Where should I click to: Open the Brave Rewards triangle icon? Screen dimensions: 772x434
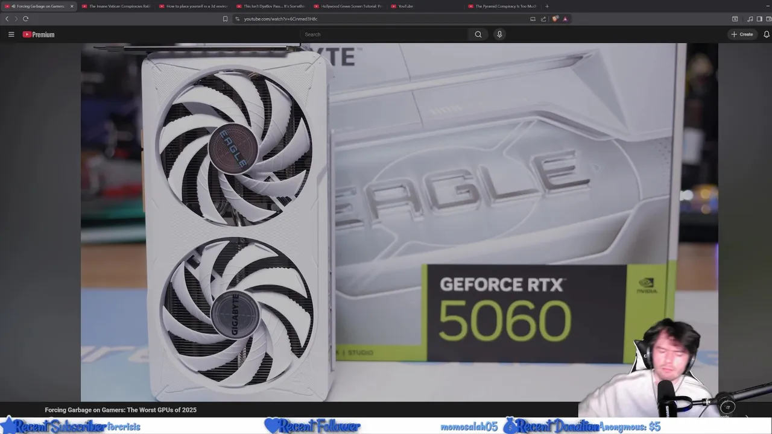(x=565, y=19)
